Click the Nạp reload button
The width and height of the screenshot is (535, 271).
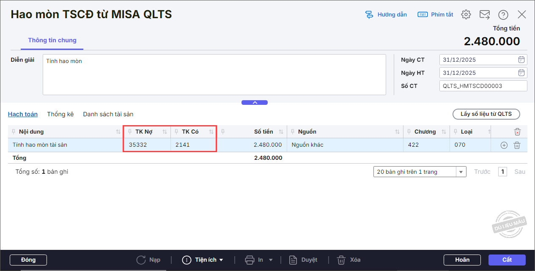(148, 260)
